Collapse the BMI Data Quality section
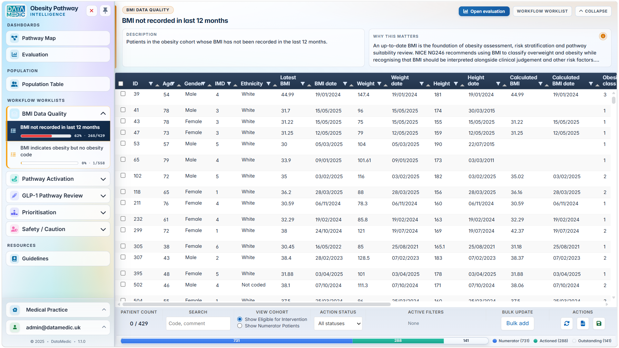 103,113
